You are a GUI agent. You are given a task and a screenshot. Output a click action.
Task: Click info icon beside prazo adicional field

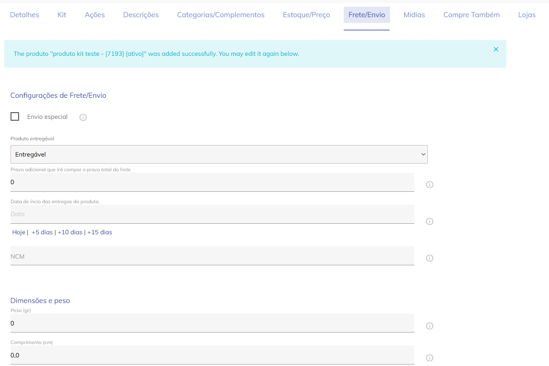pyautogui.click(x=429, y=185)
